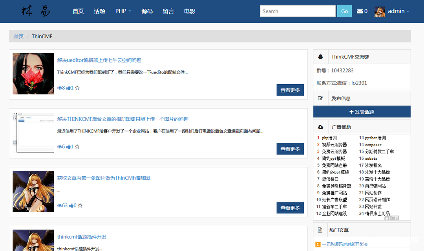
Task: Click the php培训 ad link
Action: [329, 138]
